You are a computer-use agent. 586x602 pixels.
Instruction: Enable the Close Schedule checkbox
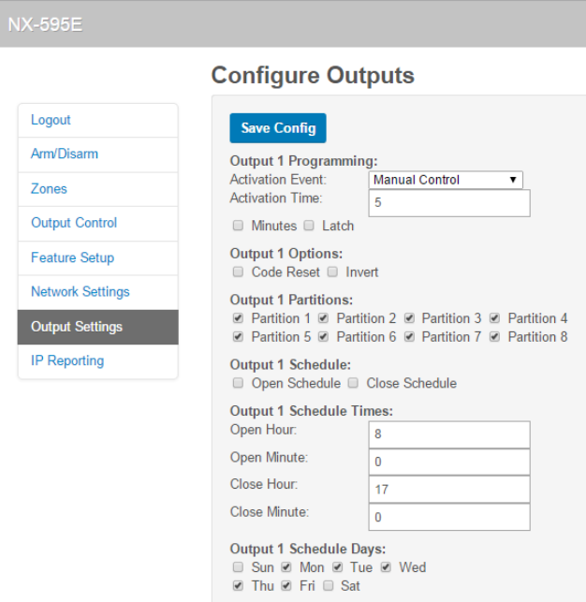[x=352, y=383]
